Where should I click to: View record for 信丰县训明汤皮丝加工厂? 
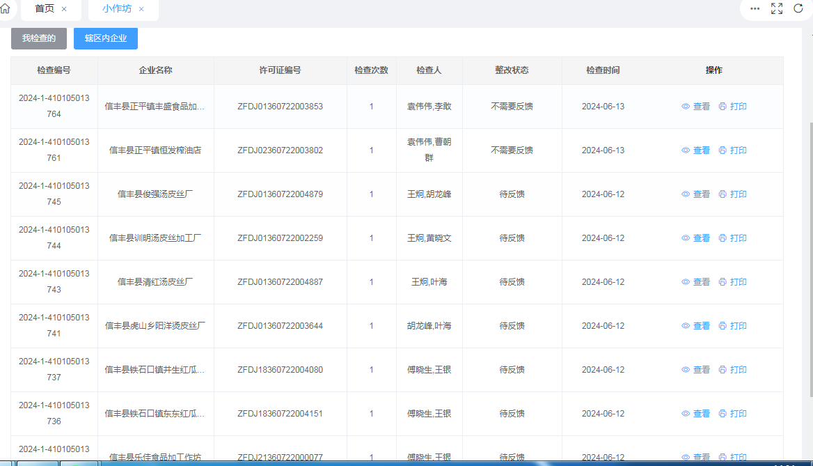click(695, 238)
